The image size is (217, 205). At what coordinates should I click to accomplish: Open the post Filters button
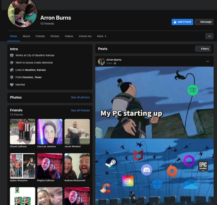[x=203, y=49]
